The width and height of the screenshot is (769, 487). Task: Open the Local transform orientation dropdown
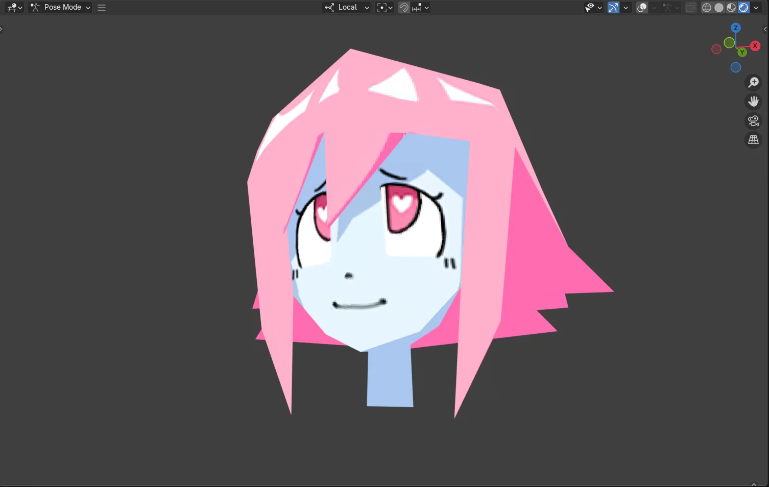[x=346, y=7]
